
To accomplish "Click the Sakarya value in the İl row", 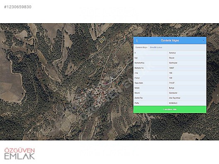I will tap(172, 53).
